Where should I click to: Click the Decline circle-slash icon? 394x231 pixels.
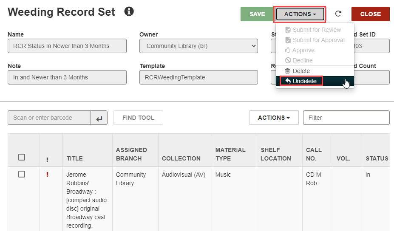point(288,60)
